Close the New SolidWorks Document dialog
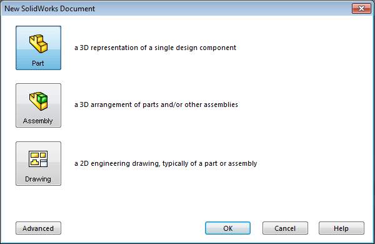 [x=361, y=9]
